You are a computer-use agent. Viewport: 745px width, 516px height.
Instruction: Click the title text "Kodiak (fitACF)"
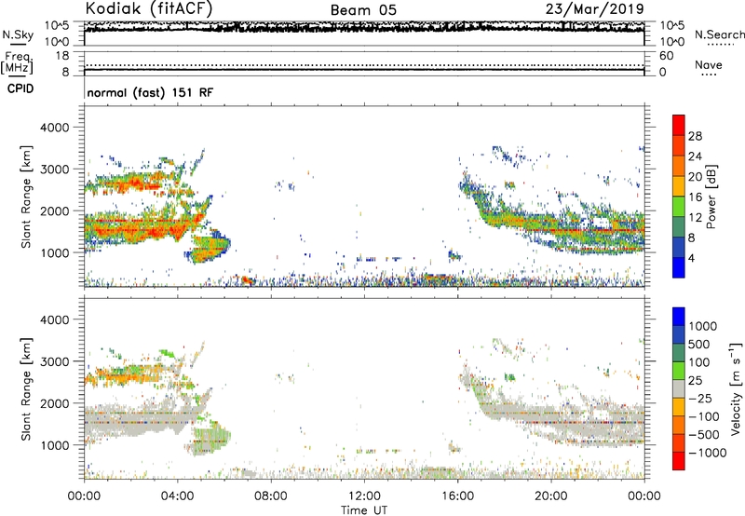(x=149, y=8)
